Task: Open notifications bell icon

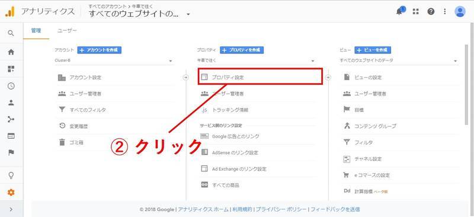Action: [x=400, y=11]
